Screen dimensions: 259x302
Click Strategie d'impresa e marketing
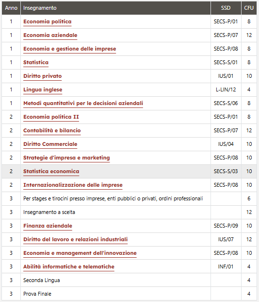tap(66, 158)
